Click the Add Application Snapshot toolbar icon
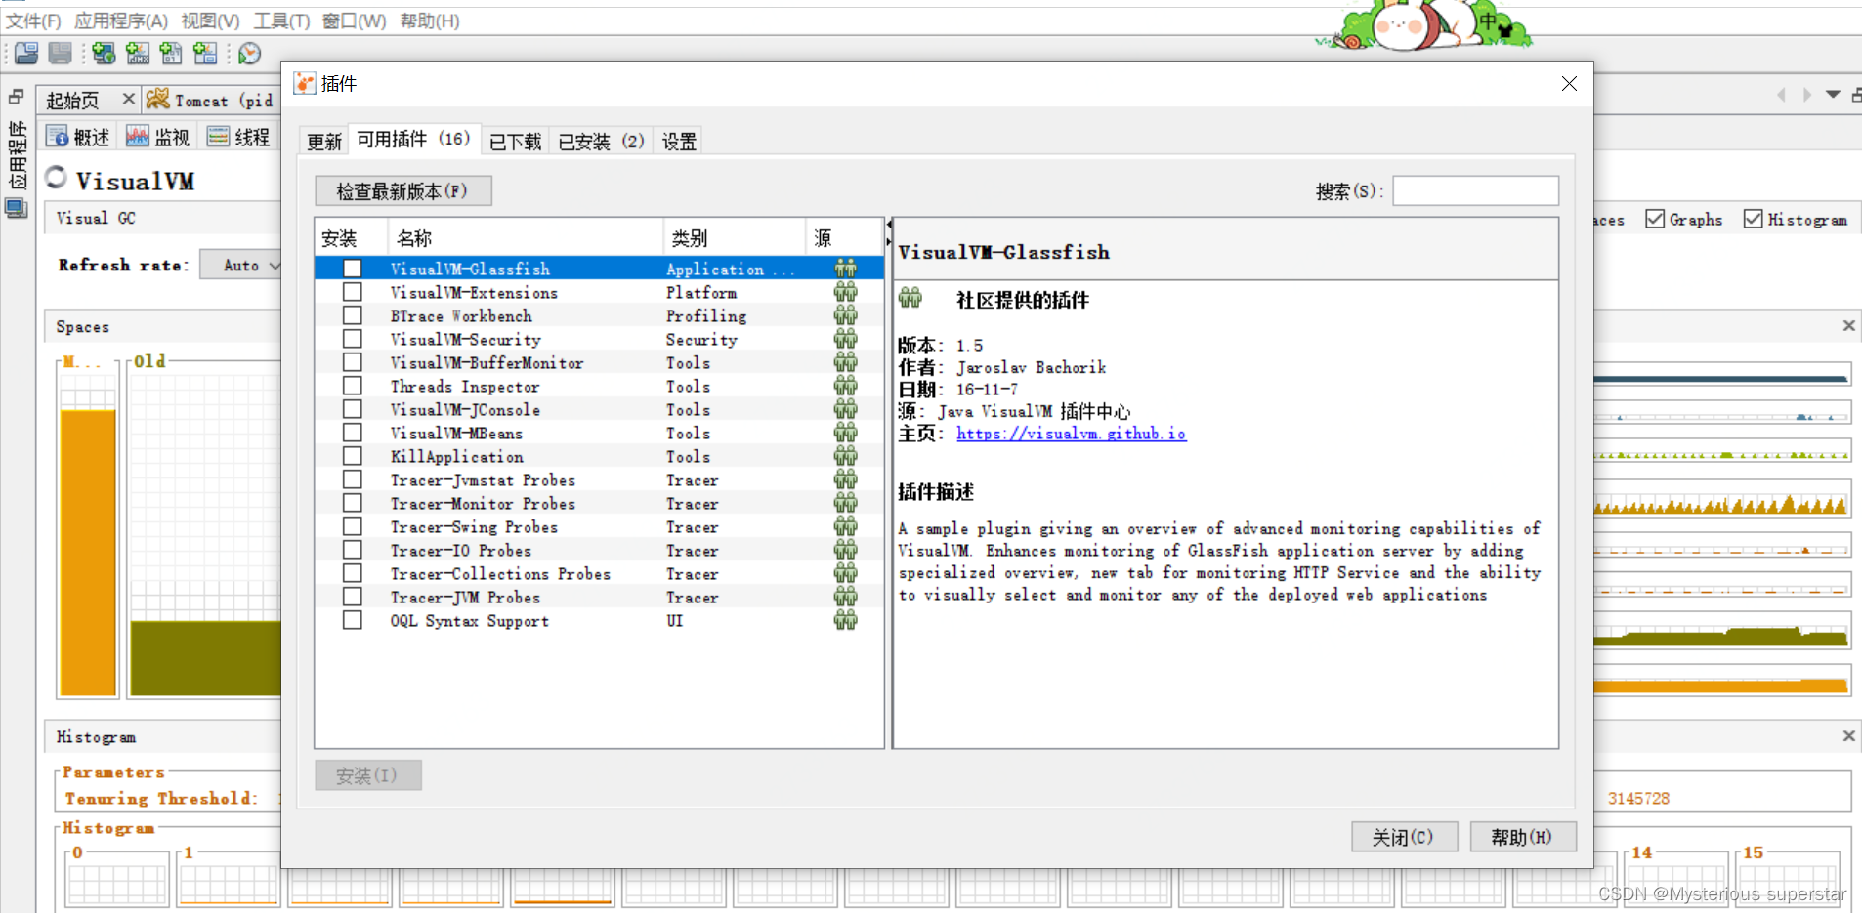Screen dimensions: 1862x913 (x=205, y=53)
